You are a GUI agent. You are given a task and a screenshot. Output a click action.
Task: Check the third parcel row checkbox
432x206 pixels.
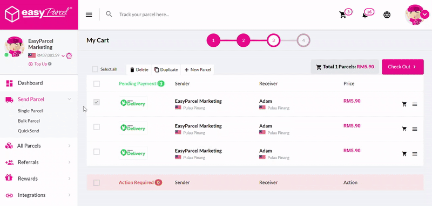coord(97,152)
